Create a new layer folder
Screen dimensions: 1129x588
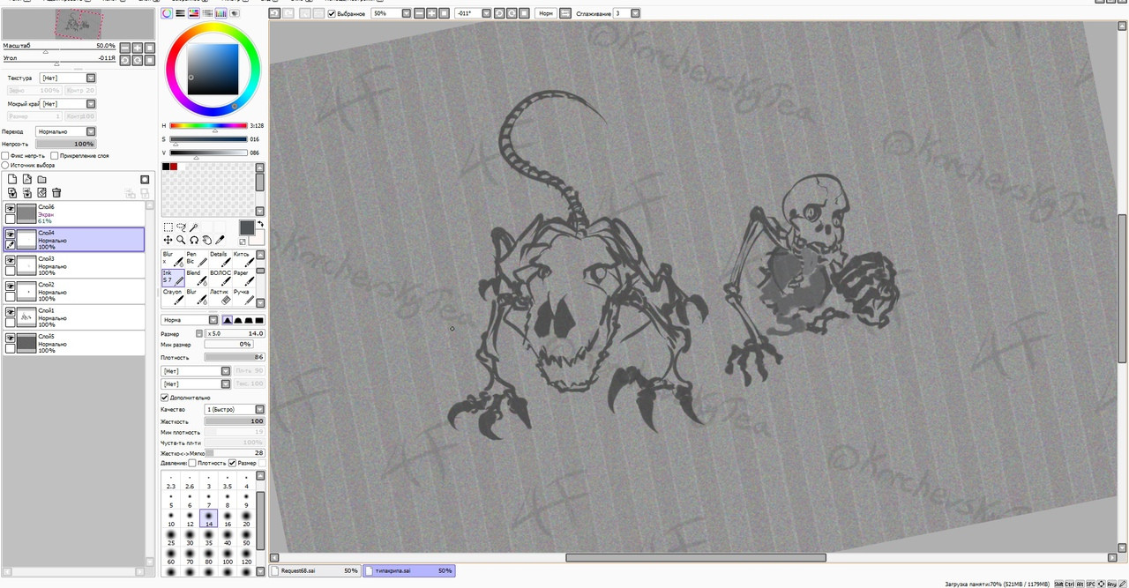click(41, 180)
